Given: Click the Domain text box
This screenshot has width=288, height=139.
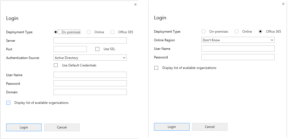Looking at the screenshot, I should [90, 92].
